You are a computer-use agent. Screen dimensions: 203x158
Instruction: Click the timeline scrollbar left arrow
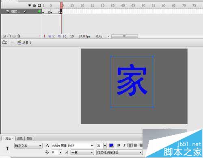pyautogui.click(x=109, y=36)
